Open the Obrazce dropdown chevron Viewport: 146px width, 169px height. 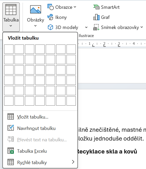point(75,7)
